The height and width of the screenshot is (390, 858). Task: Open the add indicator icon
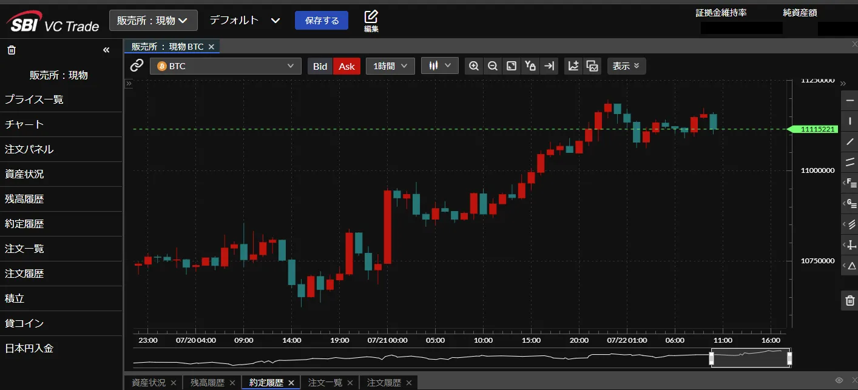pos(573,66)
